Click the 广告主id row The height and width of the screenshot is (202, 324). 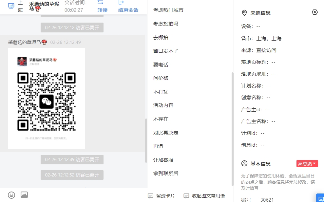tap(255, 109)
